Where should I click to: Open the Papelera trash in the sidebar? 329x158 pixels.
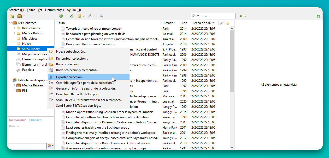click(28, 70)
